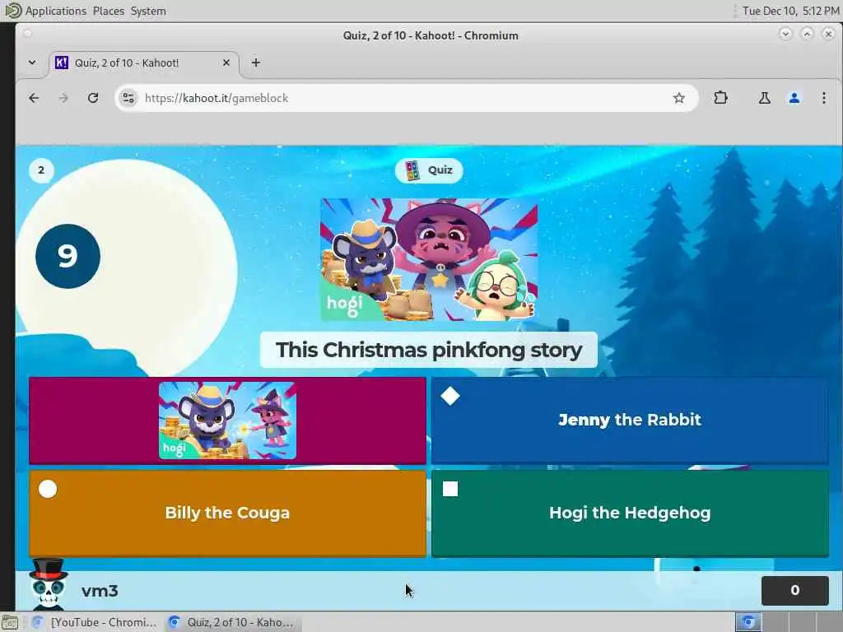The width and height of the screenshot is (843, 632).
Task: Click the question text This Christmas pinkfong story
Action: [428, 350]
